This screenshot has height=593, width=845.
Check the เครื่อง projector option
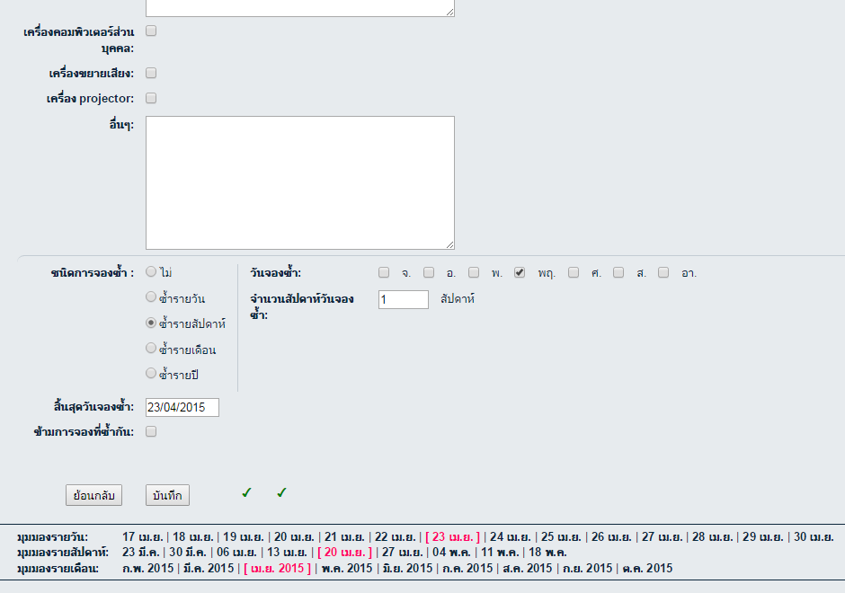(151, 98)
